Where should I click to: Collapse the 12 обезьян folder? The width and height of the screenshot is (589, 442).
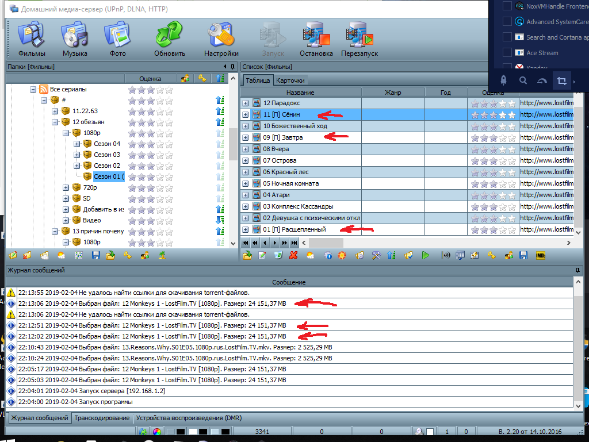pyautogui.click(x=55, y=122)
